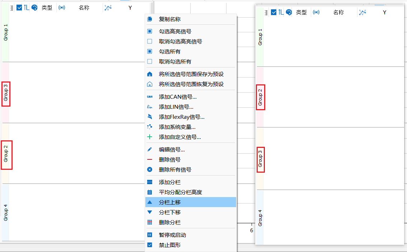407x252 pixels.
Task: Click the 名称 column header in left panel
Action: point(84,8)
